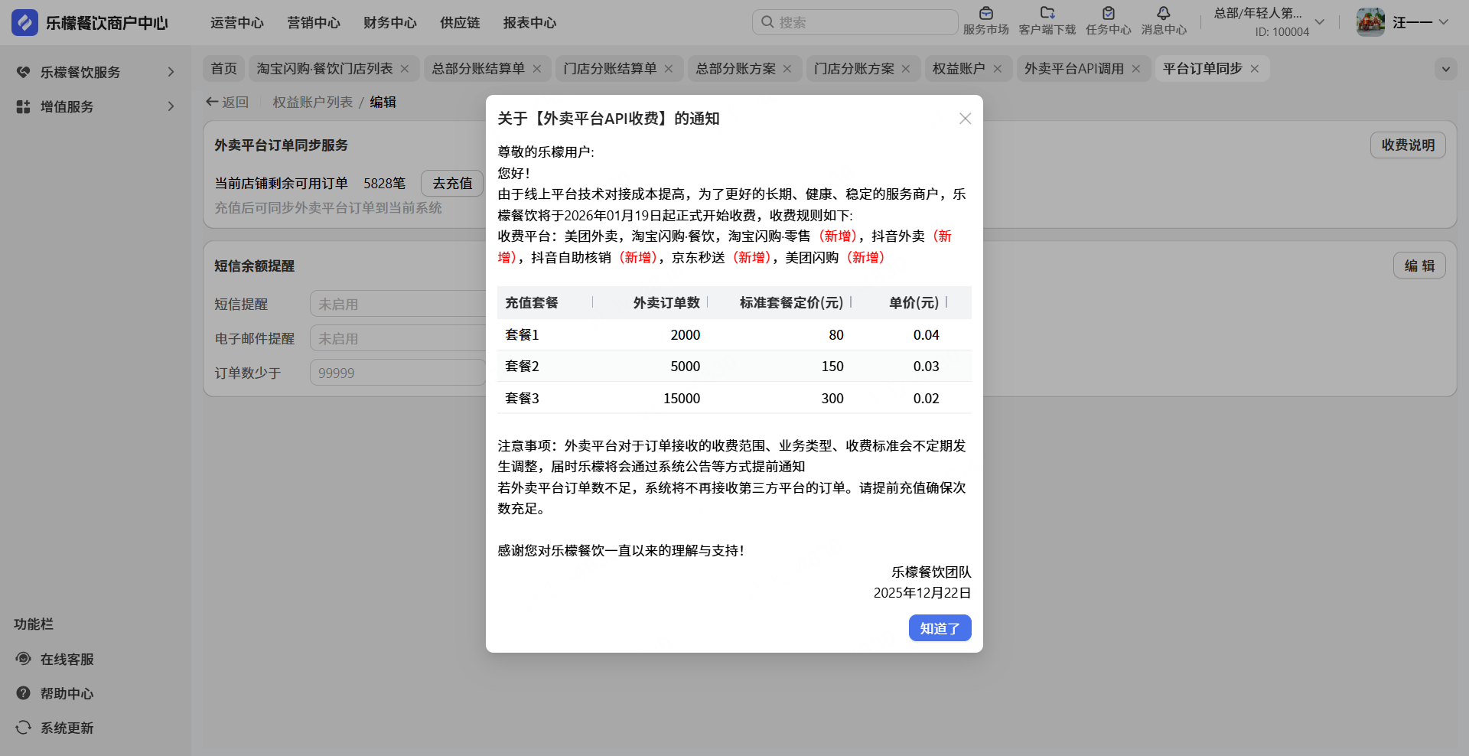Open the 财务中心 top menu
This screenshot has width=1469, height=756.
389,23
